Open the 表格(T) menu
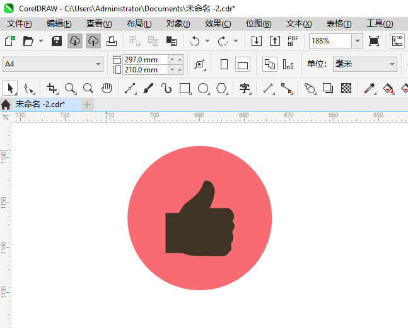The width and height of the screenshot is (408, 328). pos(339,24)
